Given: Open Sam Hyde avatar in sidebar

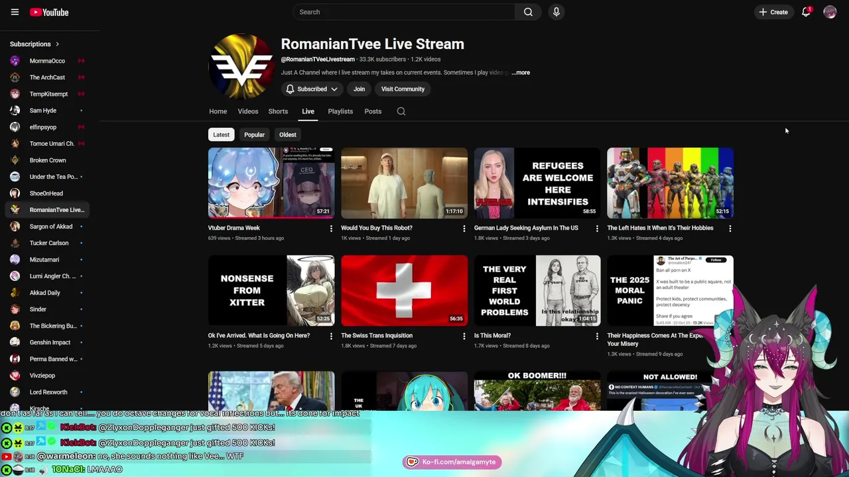Looking at the screenshot, I should tap(15, 111).
